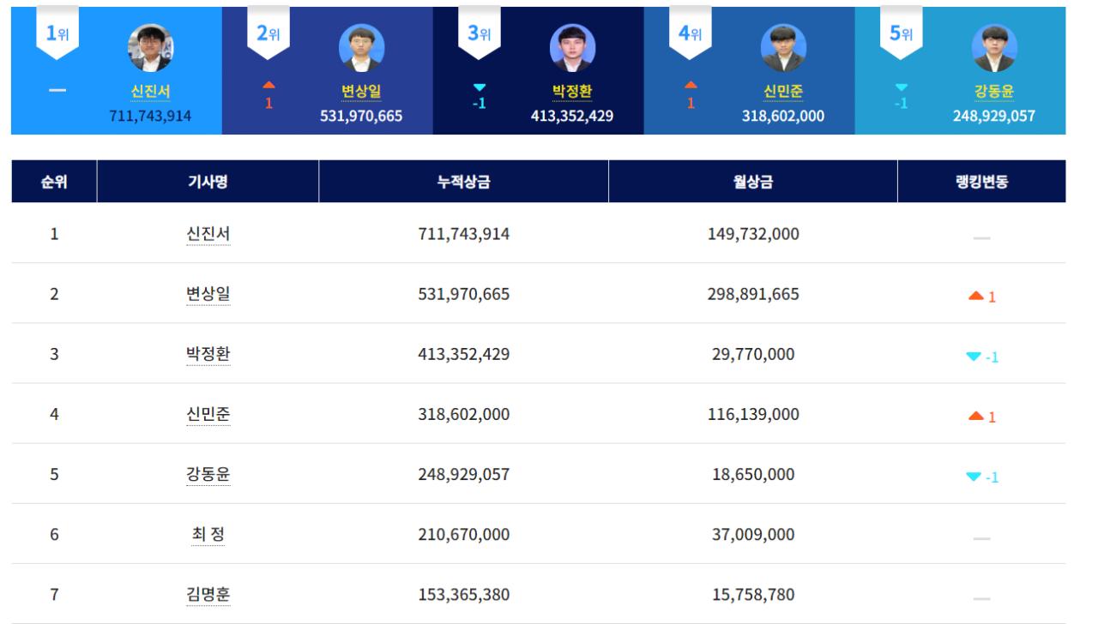Open 김명훈 name link in the table
The height and width of the screenshot is (624, 1098).
(x=208, y=595)
